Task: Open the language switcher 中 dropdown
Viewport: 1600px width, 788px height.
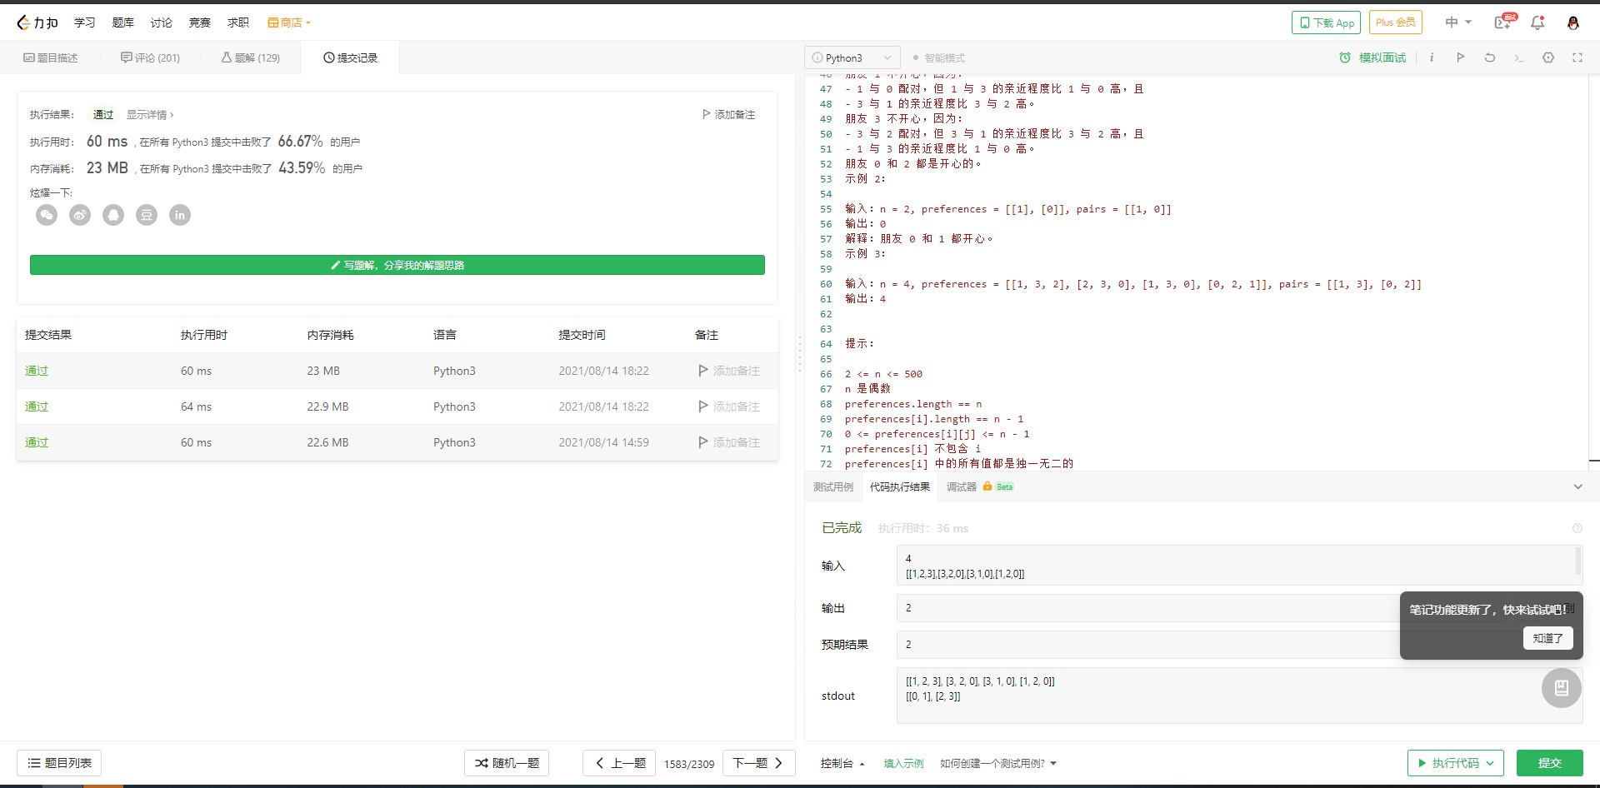Action: 1458,22
